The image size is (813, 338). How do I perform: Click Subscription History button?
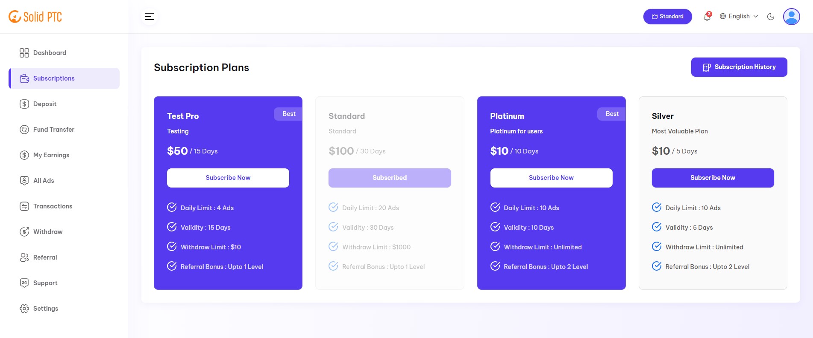739,67
